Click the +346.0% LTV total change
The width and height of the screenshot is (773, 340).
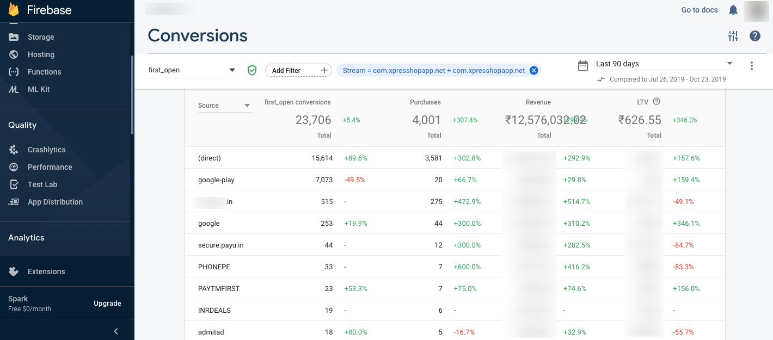pos(685,120)
